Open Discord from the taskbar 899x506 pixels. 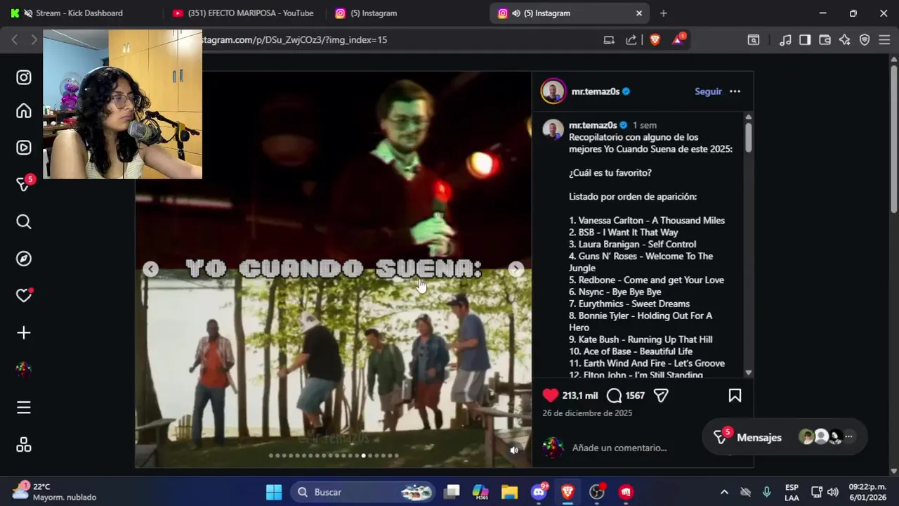click(x=539, y=492)
